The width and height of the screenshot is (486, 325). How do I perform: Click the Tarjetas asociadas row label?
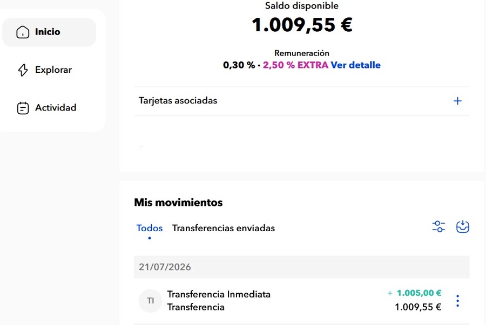point(178,101)
